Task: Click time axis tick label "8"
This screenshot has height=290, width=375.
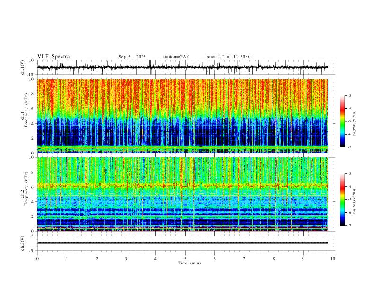Action: tap(274, 259)
